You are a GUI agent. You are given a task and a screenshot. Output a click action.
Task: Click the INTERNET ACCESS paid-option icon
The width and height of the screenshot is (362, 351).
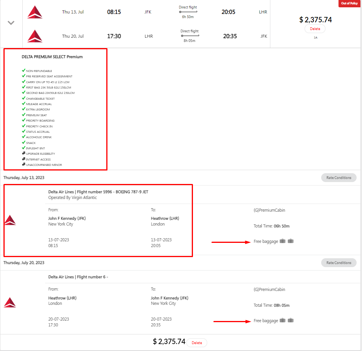[23, 159]
